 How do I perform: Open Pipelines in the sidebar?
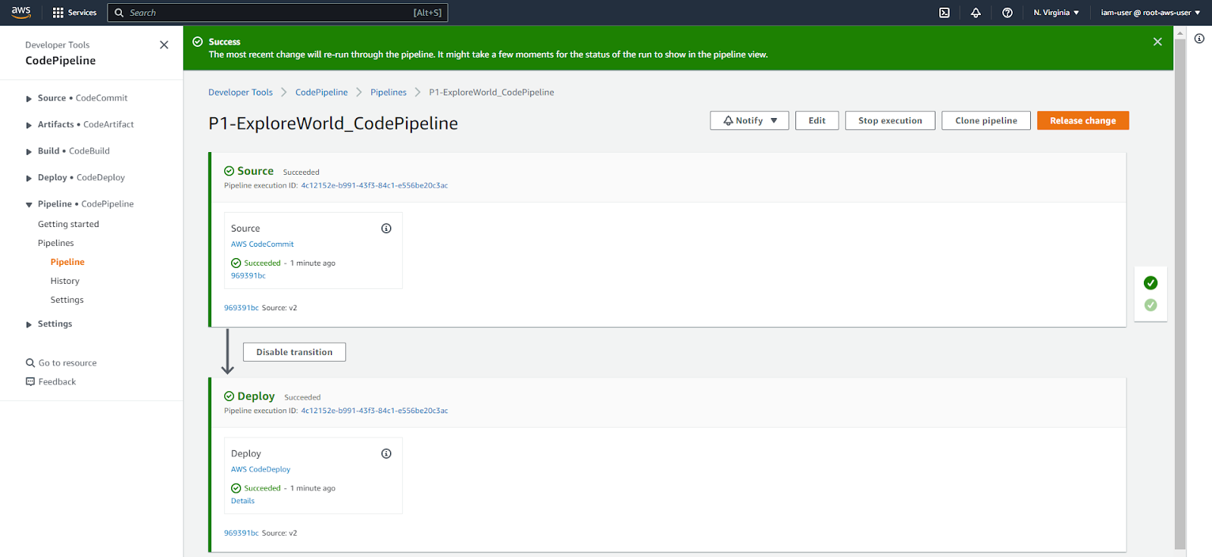[x=56, y=243]
